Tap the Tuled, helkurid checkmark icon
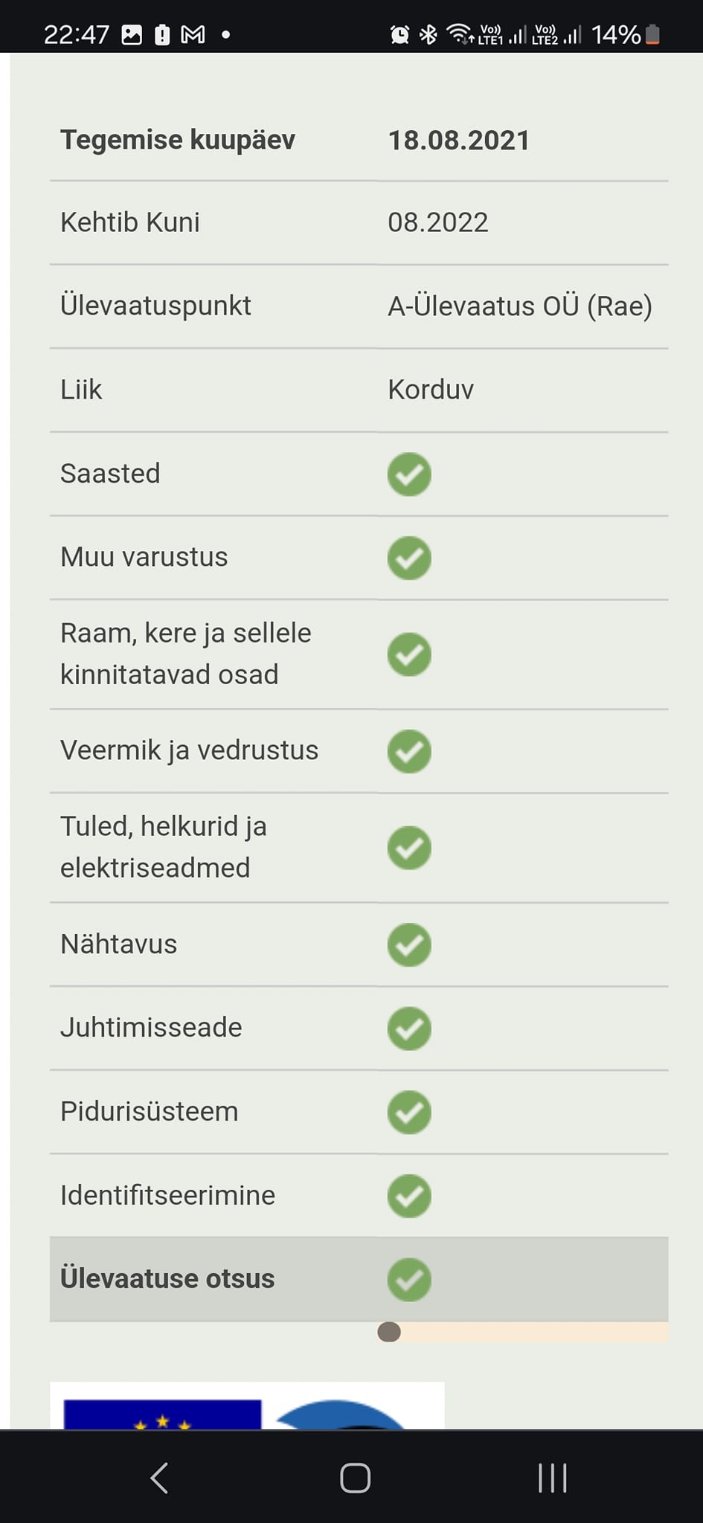 [x=409, y=848]
